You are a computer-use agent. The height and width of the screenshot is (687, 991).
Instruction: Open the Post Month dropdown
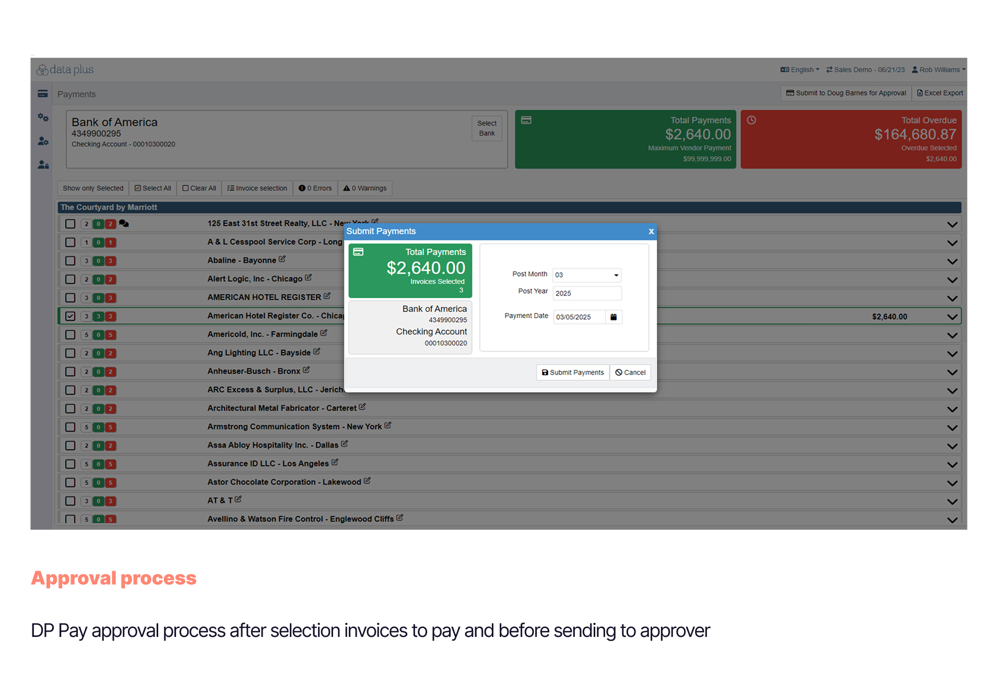tap(587, 275)
